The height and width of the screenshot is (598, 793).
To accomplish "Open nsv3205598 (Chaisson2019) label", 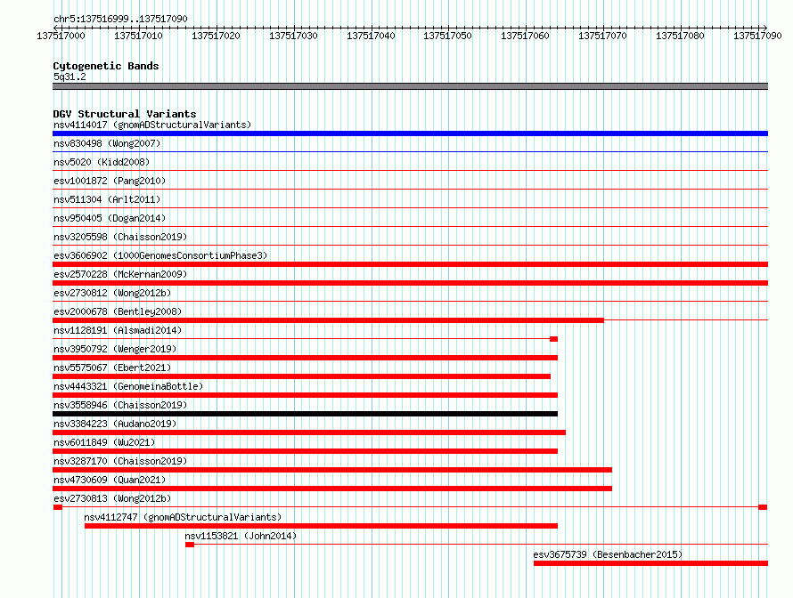I will point(120,237).
